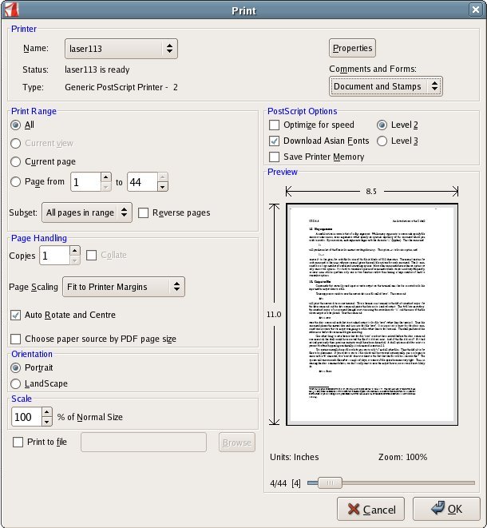Select PostScript Level 2 radio

[x=382, y=125]
